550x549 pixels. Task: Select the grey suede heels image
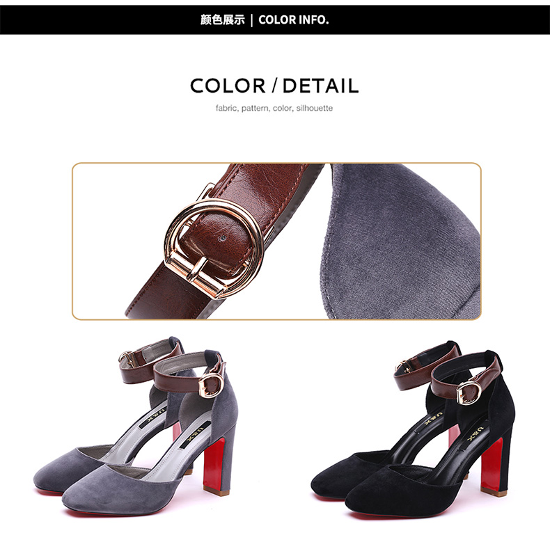[136, 426]
